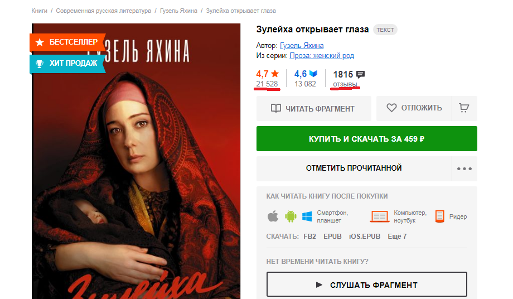
Task: Click the ЧИТАТЬ ФРАГМЕНТ button
Action: coord(314,109)
